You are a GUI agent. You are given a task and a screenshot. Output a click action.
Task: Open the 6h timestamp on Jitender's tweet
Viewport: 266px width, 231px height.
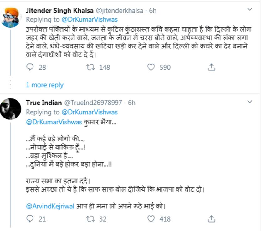tap(153, 10)
